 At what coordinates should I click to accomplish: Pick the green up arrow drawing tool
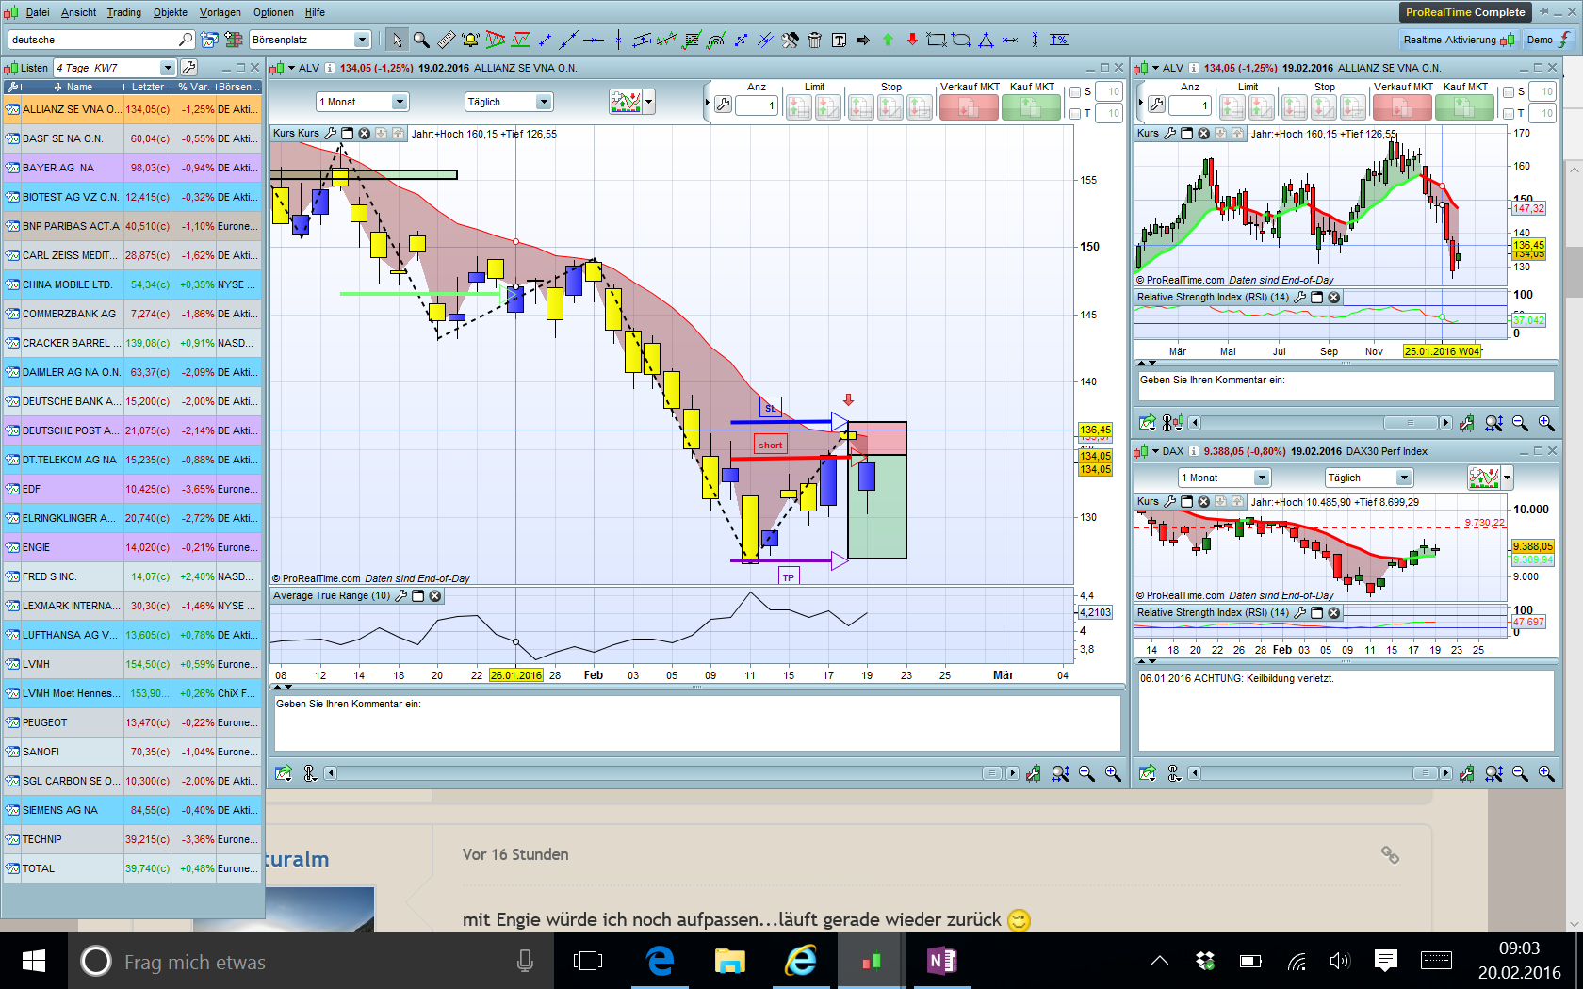tap(888, 40)
